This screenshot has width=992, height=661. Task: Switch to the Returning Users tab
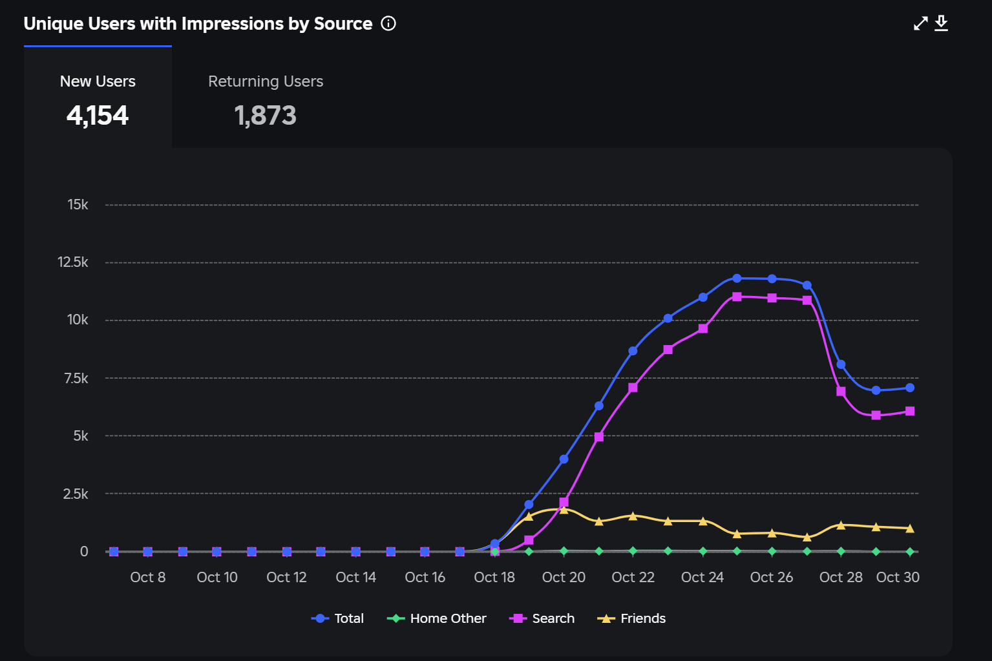coord(266,98)
